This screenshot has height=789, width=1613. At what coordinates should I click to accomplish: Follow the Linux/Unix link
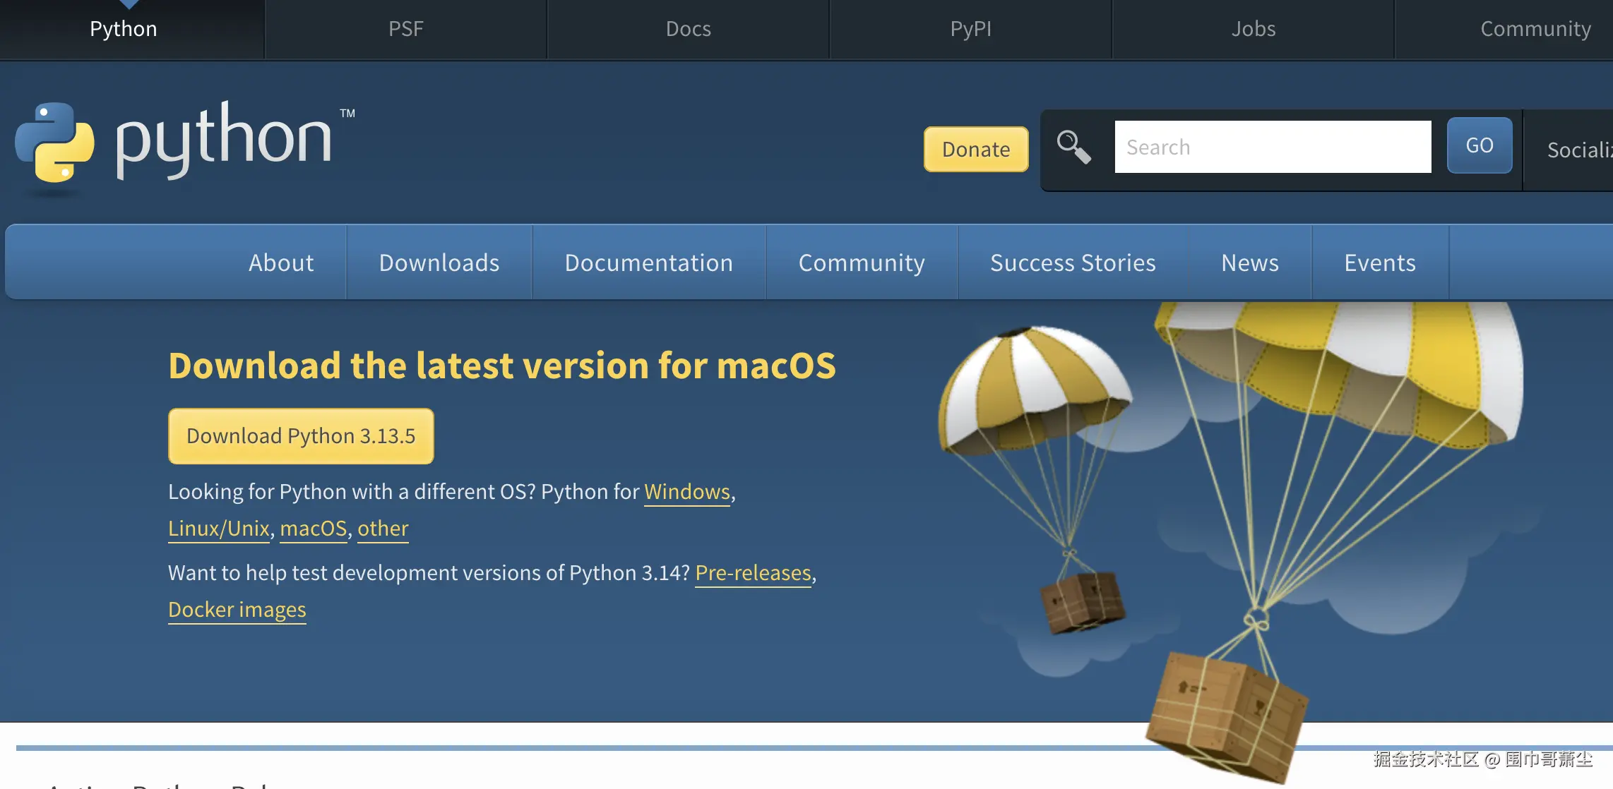click(219, 529)
